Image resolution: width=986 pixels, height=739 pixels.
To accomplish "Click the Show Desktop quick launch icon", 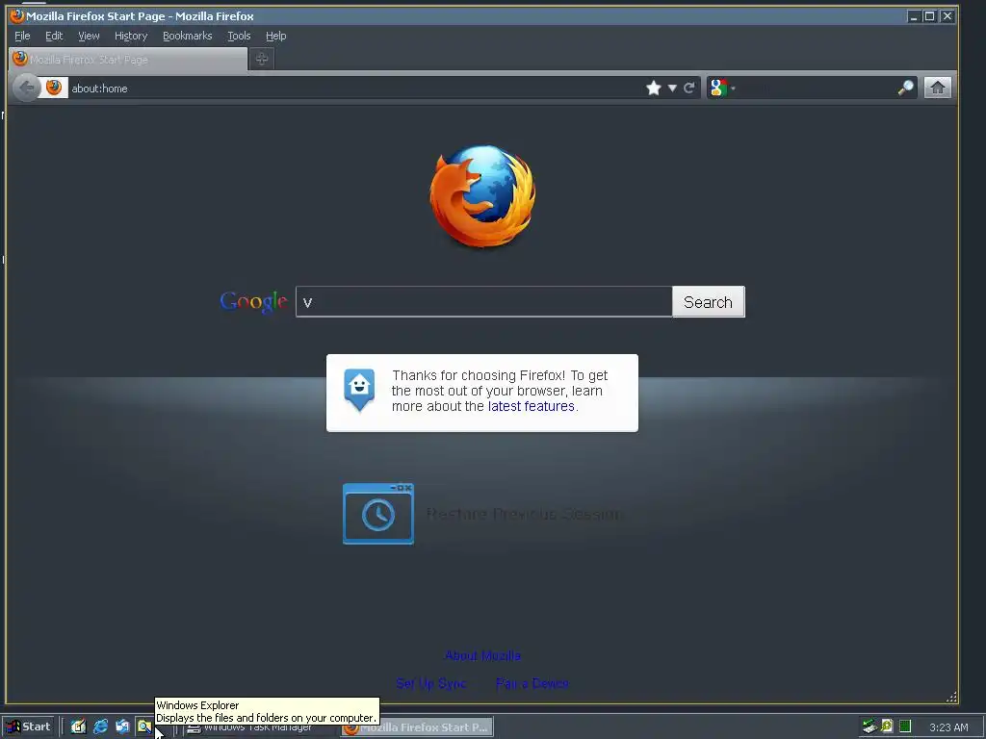I will (78, 726).
